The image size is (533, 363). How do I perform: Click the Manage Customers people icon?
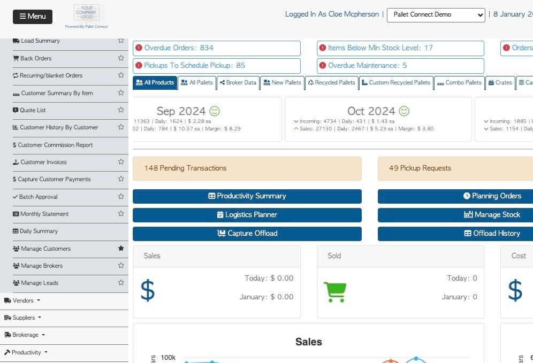(x=16, y=249)
